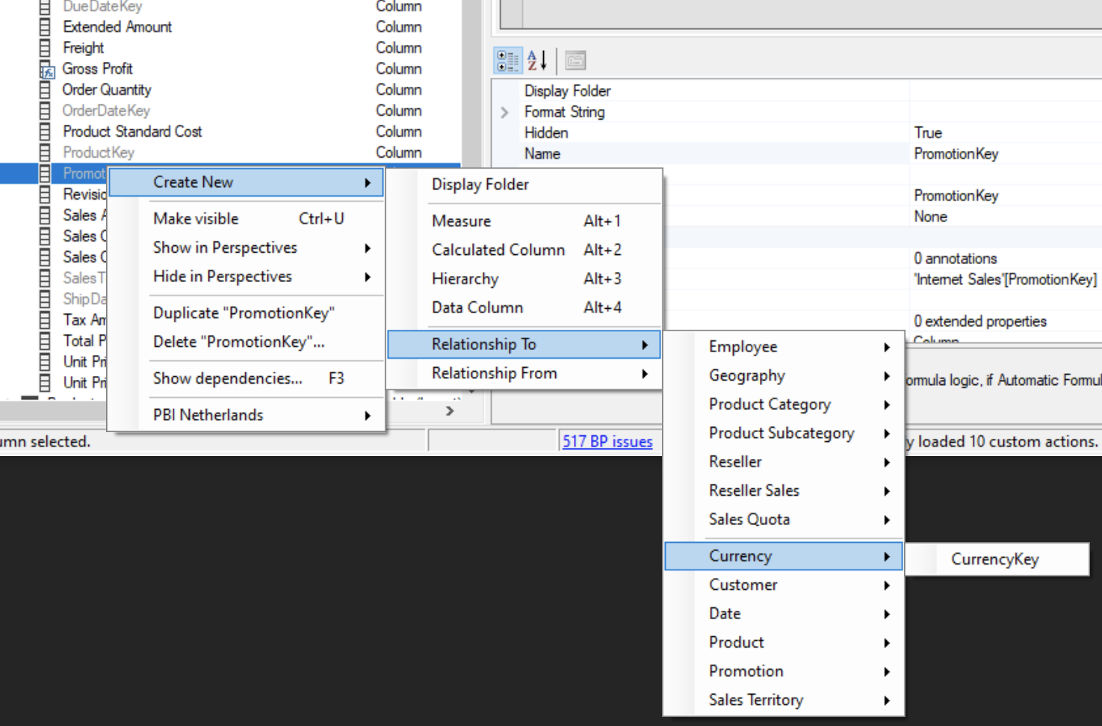Screen dimensions: 1102x726
Task: Click the column icon beside Freight
Action: pyautogui.click(x=45, y=47)
